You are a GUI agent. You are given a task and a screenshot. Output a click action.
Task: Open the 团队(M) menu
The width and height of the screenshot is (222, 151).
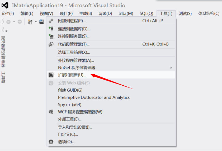(x=126, y=13)
